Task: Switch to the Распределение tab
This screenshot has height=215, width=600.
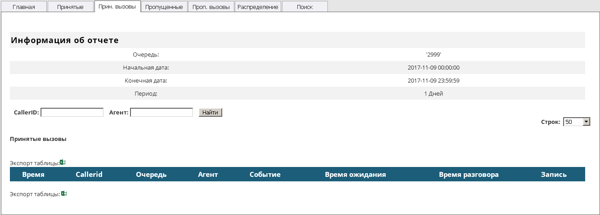Action: click(x=258, y=7)
